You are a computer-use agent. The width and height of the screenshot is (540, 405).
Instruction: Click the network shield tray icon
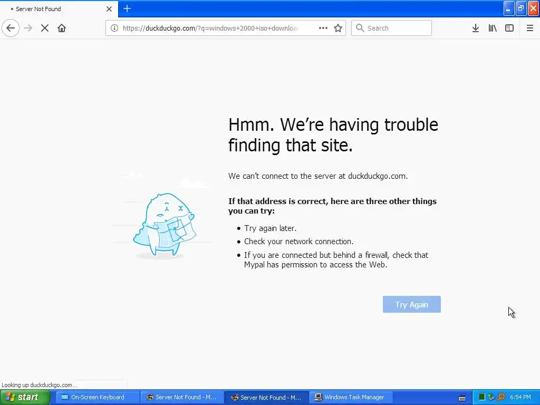[x=491, y=397]
